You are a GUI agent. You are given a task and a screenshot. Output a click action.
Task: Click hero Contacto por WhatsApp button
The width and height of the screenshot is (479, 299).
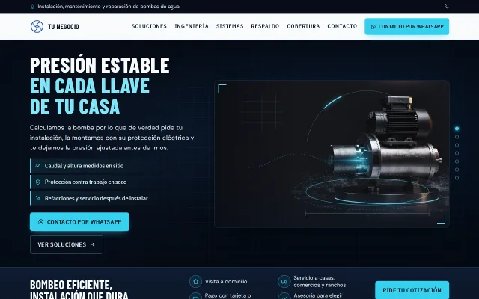pos(79,222)
